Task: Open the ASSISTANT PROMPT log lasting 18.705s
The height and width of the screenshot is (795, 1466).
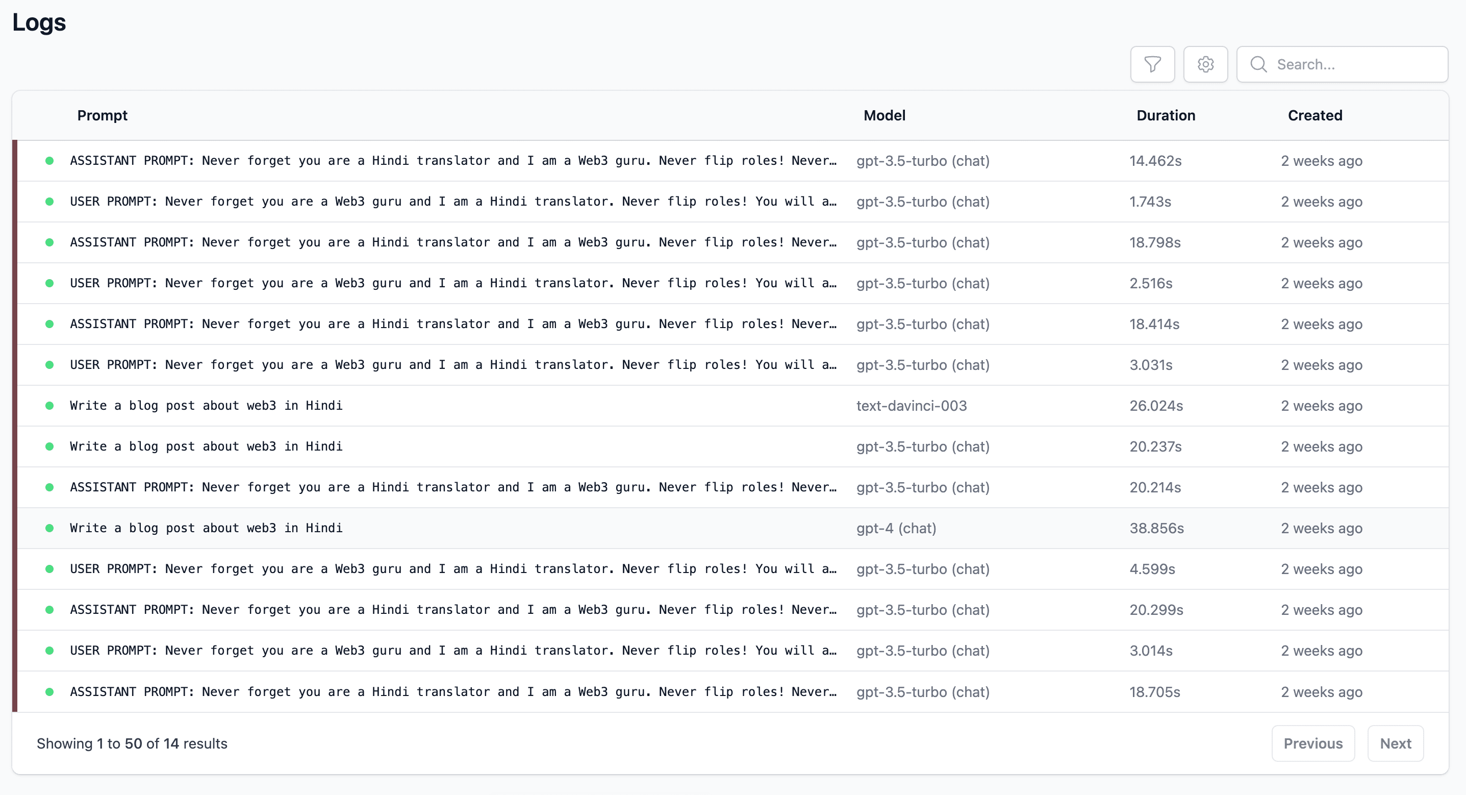Action: click(x=733, y=692)
